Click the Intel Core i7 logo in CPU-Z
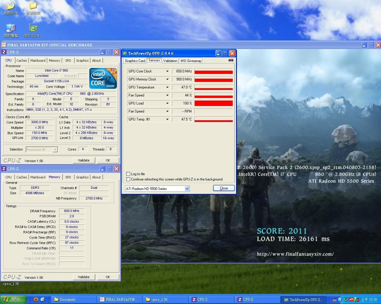The width and height of the screenshot is (381, 304). pos(103,78)
